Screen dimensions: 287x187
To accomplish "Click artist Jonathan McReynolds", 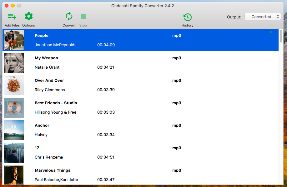I will coord(55,45).
